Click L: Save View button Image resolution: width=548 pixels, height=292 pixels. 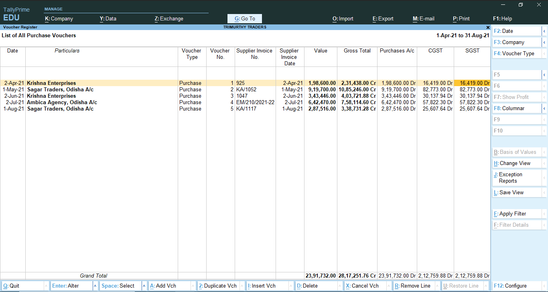tap(517, 192)
